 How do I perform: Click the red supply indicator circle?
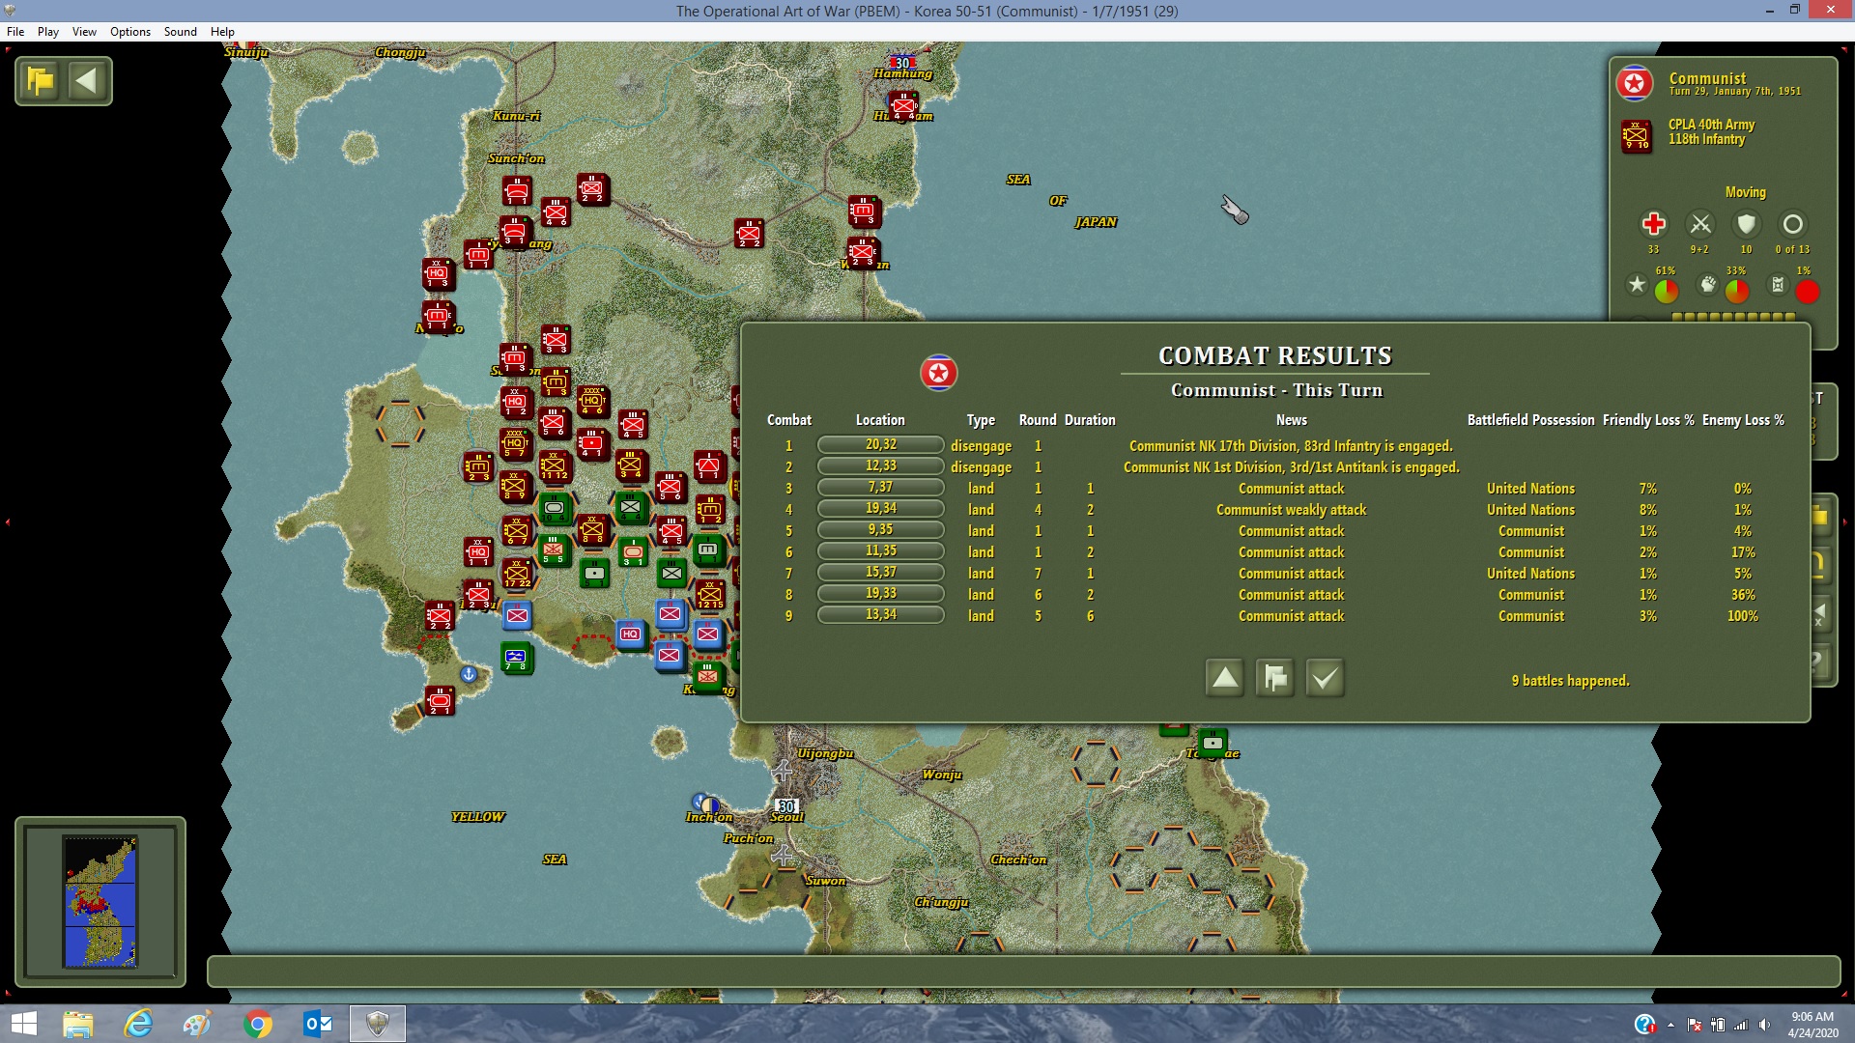tap(1808, 291)
